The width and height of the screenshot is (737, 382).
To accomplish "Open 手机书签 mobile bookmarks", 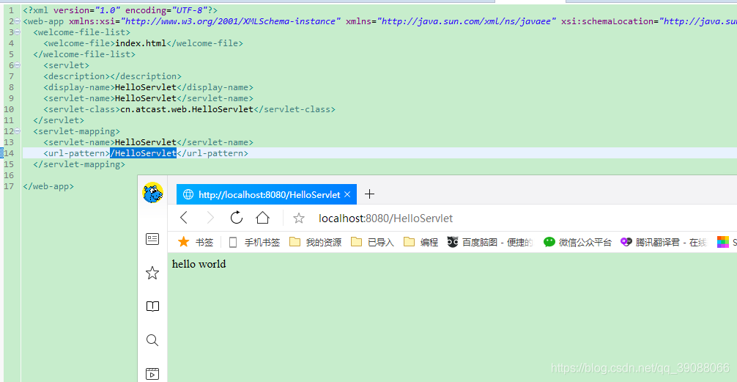I will tap(253, 242).
